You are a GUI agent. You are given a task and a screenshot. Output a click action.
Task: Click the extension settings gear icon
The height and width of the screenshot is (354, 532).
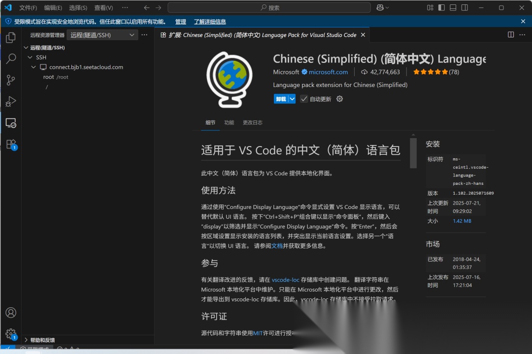click(339, 99)
